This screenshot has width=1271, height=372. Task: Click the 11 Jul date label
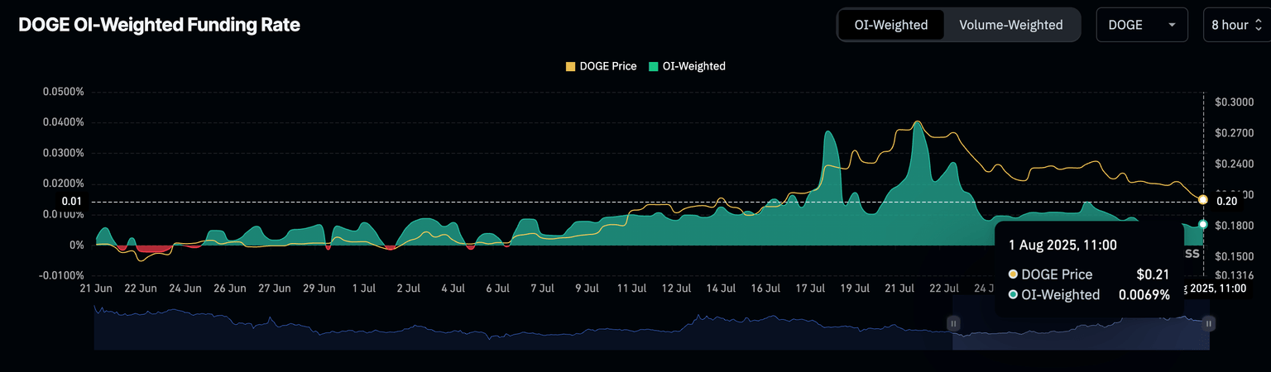(x=632, y=289)
